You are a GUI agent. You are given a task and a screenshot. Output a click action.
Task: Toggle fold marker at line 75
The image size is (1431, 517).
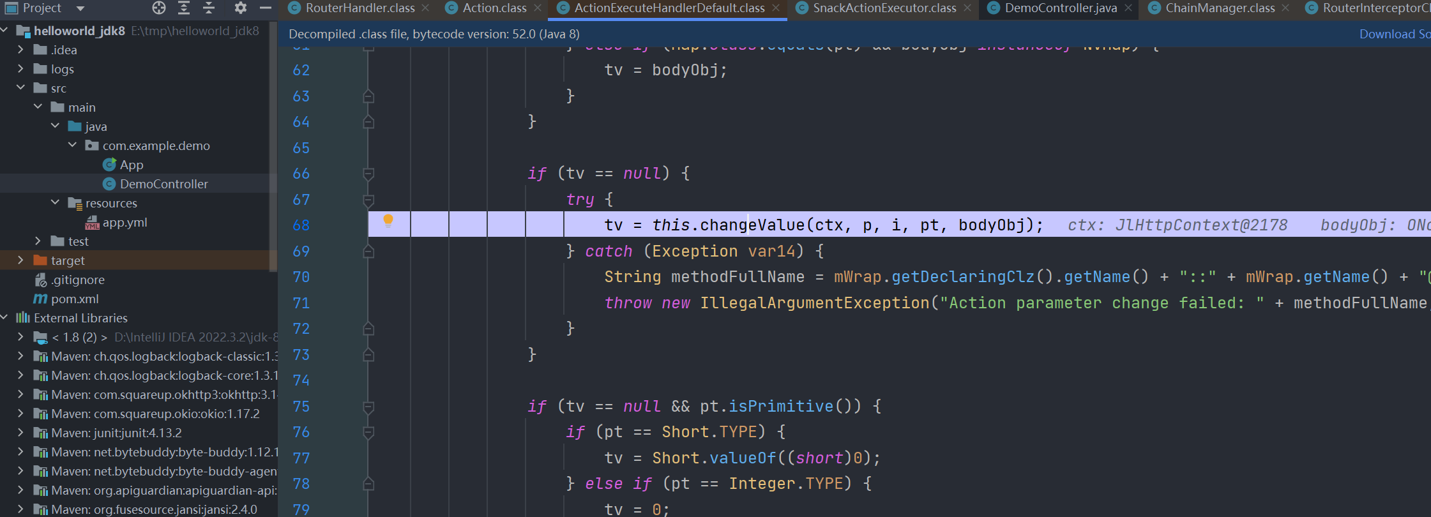368,407
